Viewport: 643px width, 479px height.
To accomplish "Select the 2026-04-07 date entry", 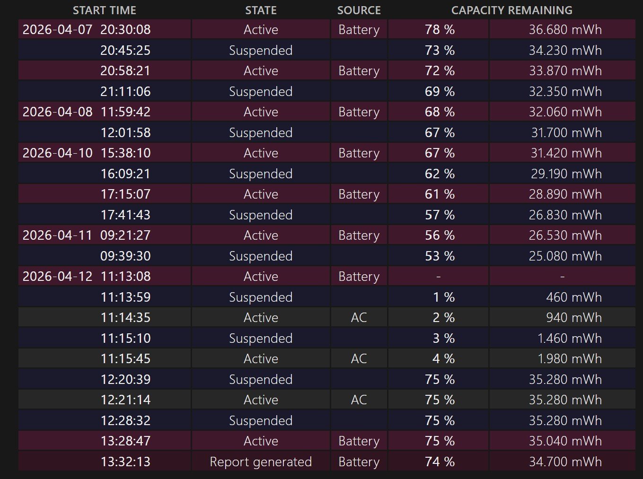I will 57,30.
